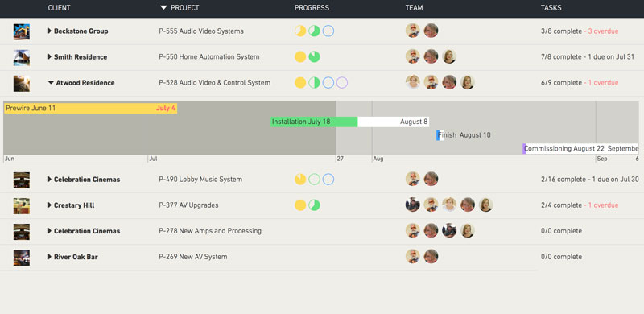
Task: Expand the Beckstone Group client row
Action: pos(50,31)
